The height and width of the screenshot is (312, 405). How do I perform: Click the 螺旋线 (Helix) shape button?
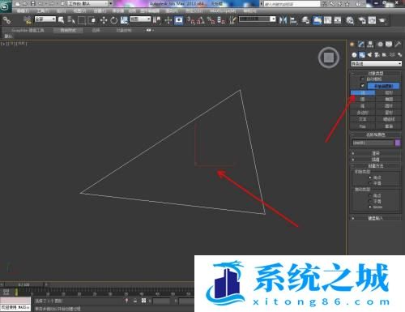pyautogui.click(x=389, y=119)
